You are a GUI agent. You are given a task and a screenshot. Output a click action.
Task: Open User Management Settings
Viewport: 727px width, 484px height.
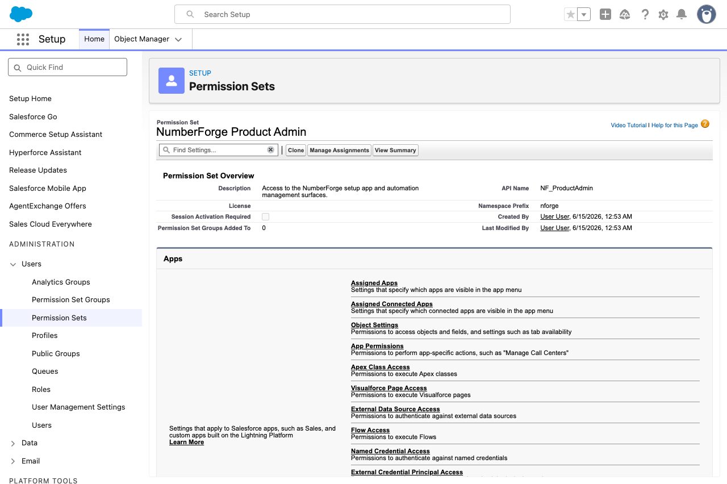click(78, 407)
